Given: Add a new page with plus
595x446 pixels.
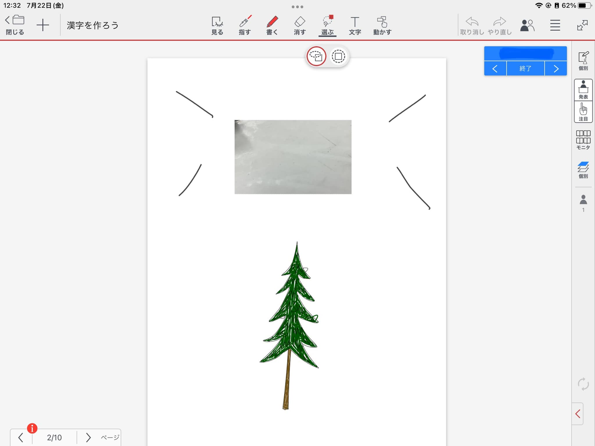Looking at the screenshot, I should coord(43,25).
